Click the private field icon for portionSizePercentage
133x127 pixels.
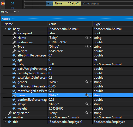(14, 100)
